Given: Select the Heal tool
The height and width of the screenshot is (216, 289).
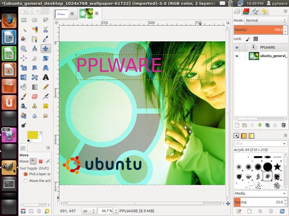Looking at the screenshot, I should coord(46,106).
